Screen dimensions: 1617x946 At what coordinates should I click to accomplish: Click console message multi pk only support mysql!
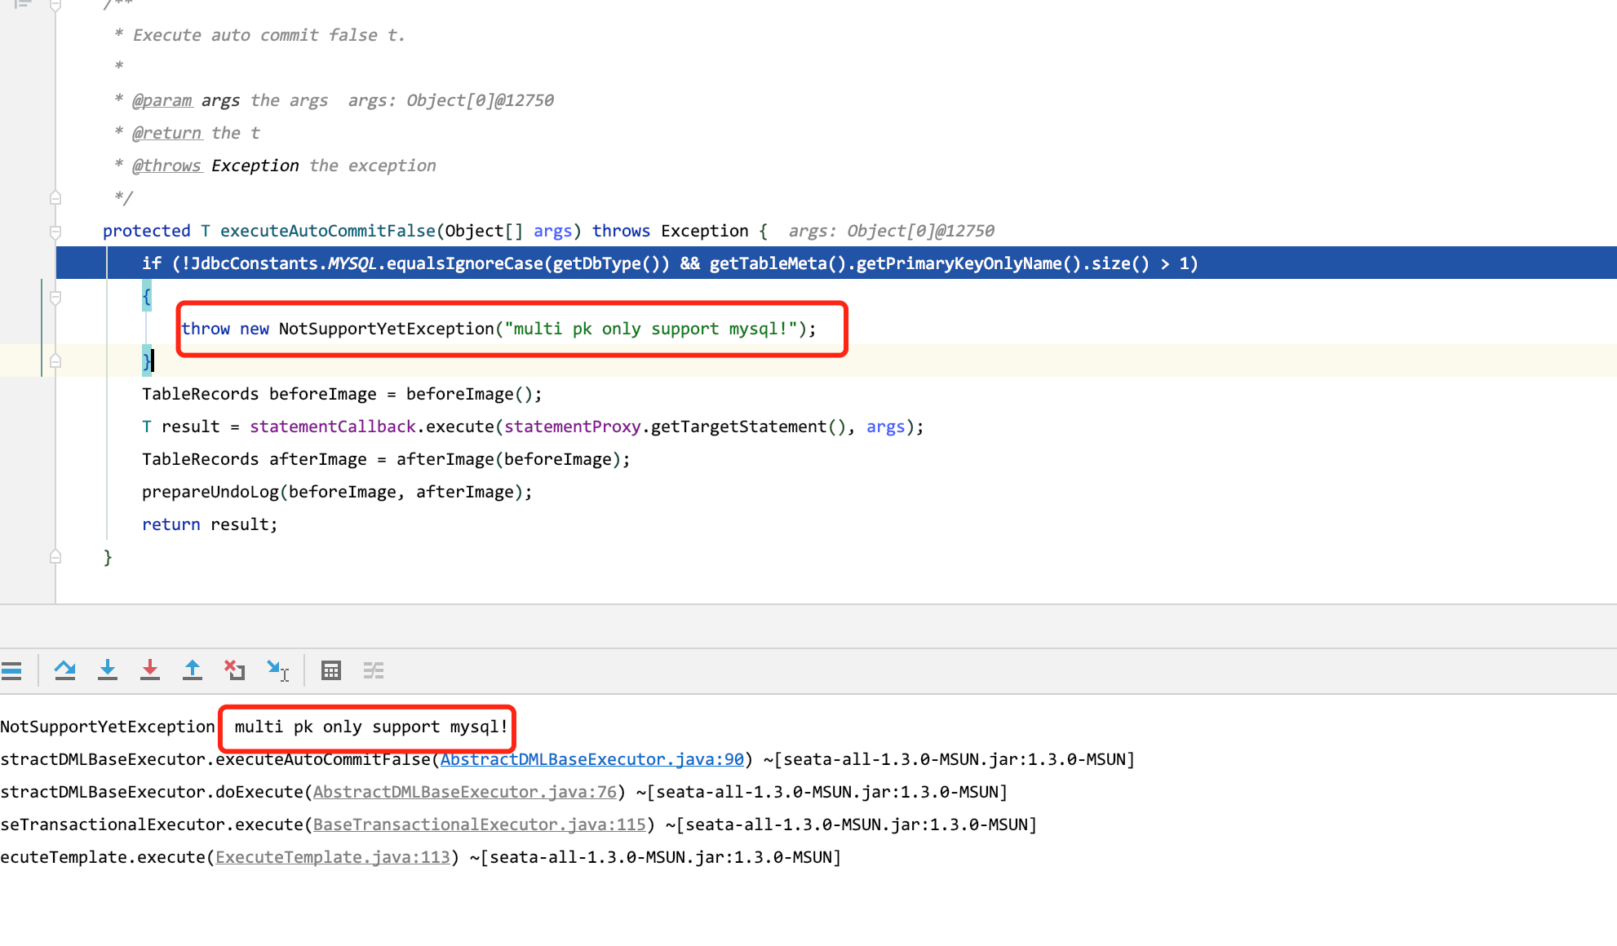371,727
